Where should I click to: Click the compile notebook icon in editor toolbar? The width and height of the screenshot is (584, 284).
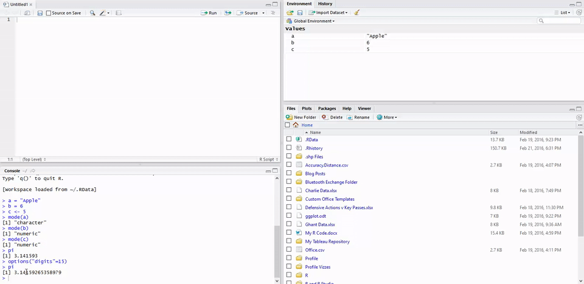point(118,13)
